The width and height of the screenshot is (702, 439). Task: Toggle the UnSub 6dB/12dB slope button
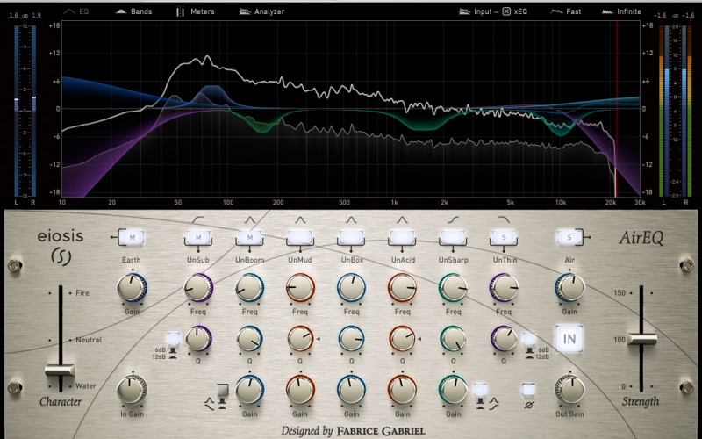point(173,339)
